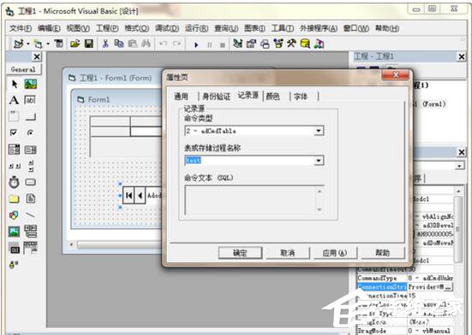
Task: Choose the DirListBox folder control tool
Action: 15,199
